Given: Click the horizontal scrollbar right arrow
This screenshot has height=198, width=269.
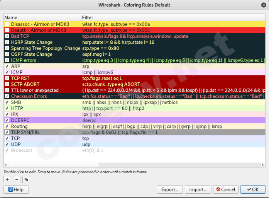Looking at the screenshot, I should (x=263, y=165).
